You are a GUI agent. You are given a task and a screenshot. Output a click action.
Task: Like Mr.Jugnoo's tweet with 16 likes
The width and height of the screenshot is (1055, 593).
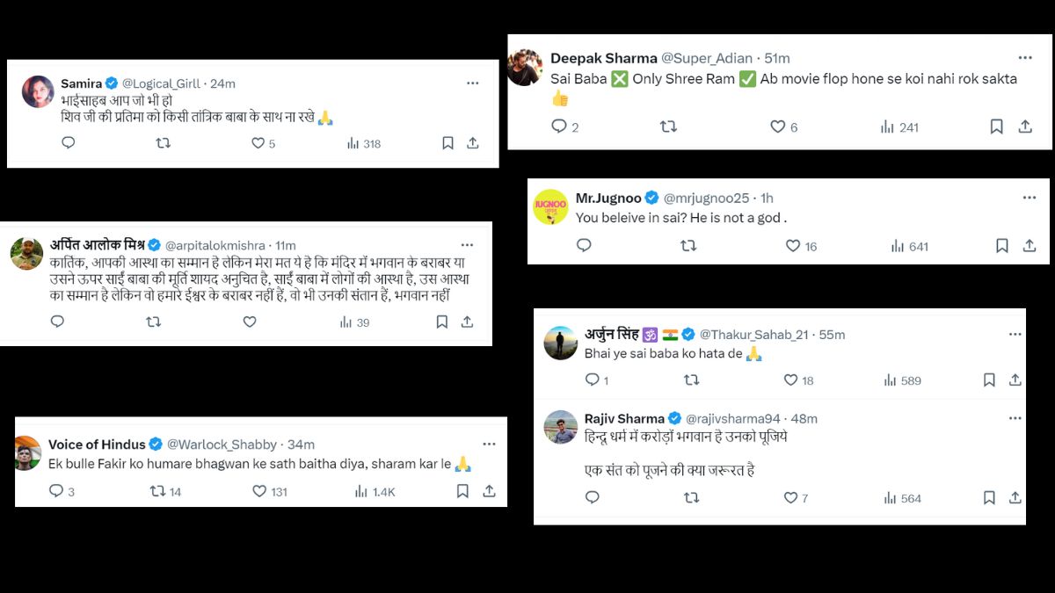[793, 246]
